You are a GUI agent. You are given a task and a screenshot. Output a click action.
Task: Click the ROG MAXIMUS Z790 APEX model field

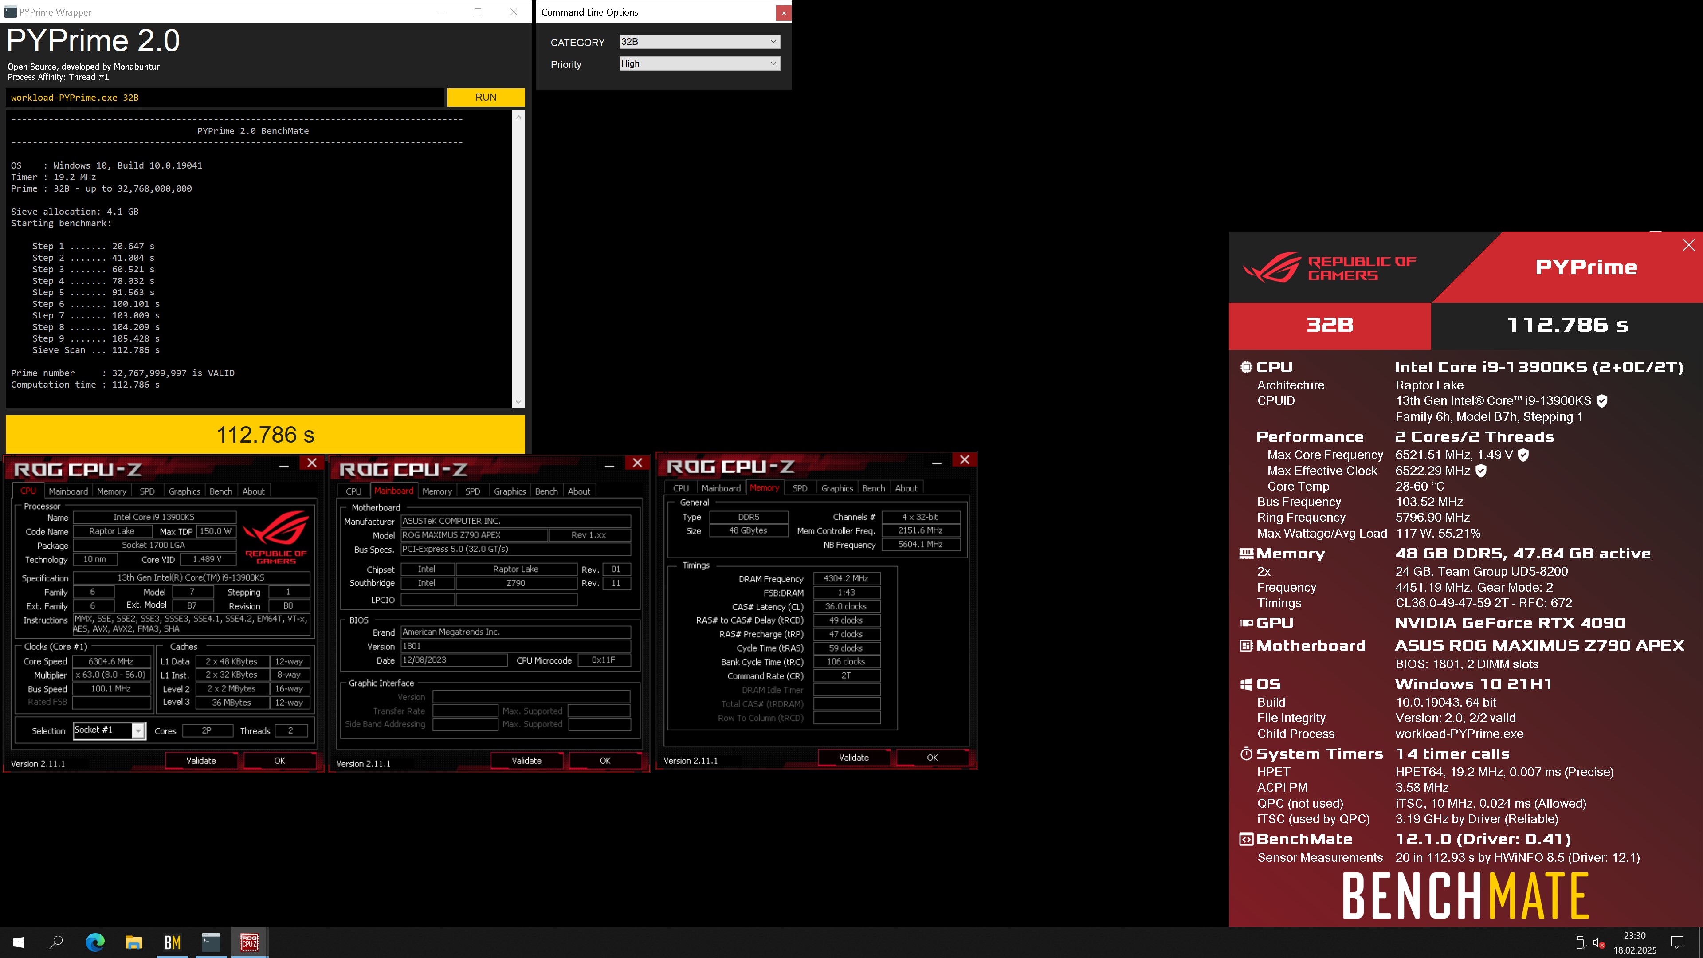point(474,535)
